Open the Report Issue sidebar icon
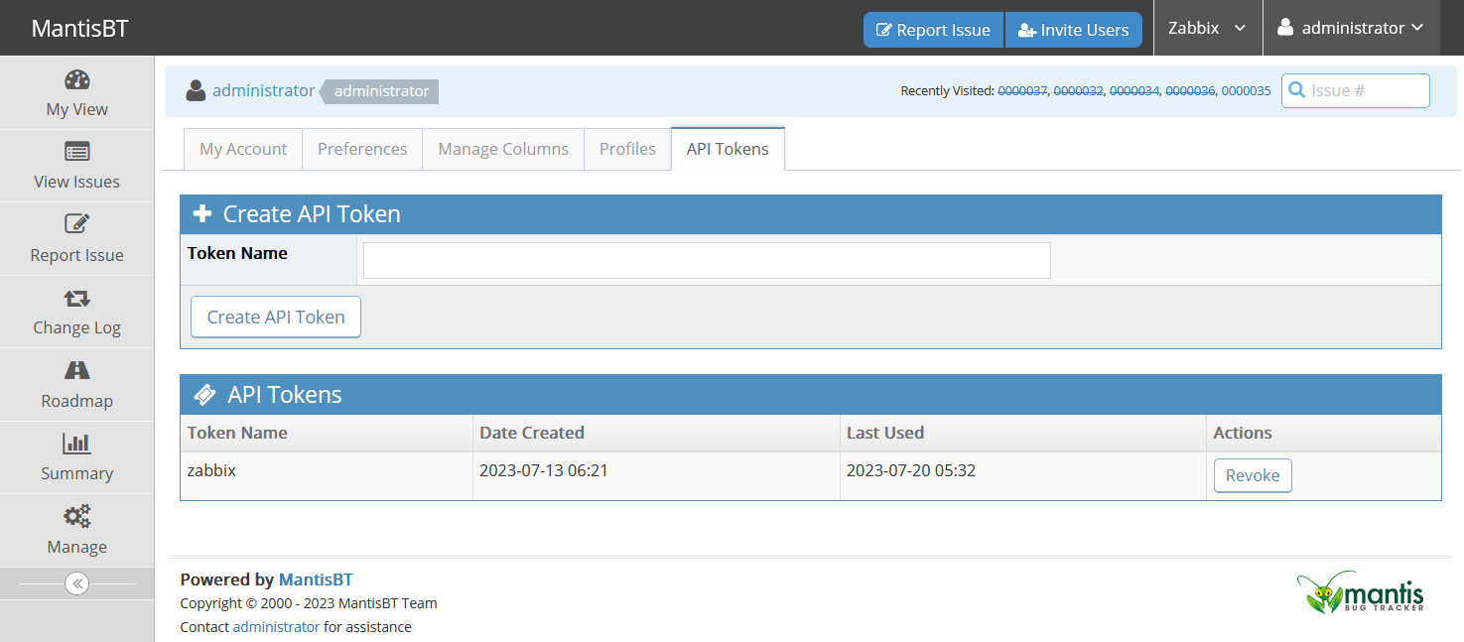1464x642 pixels. 76,224
